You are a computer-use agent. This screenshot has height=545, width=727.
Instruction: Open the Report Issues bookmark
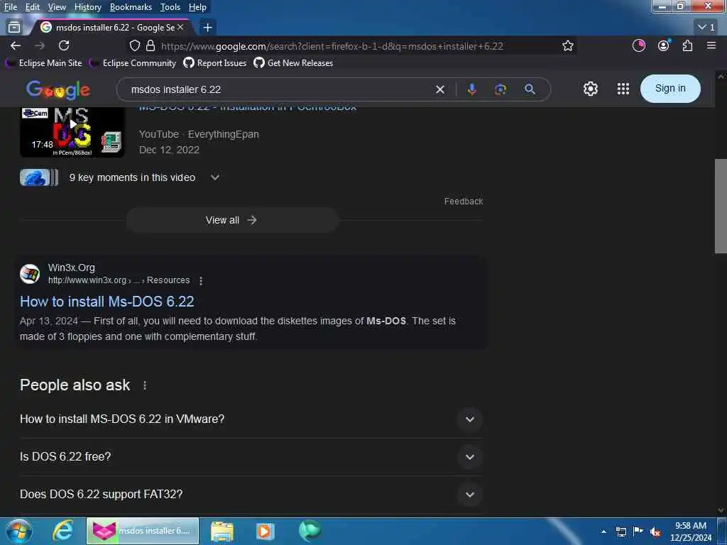pyautogui.click(x=215, y=63)
